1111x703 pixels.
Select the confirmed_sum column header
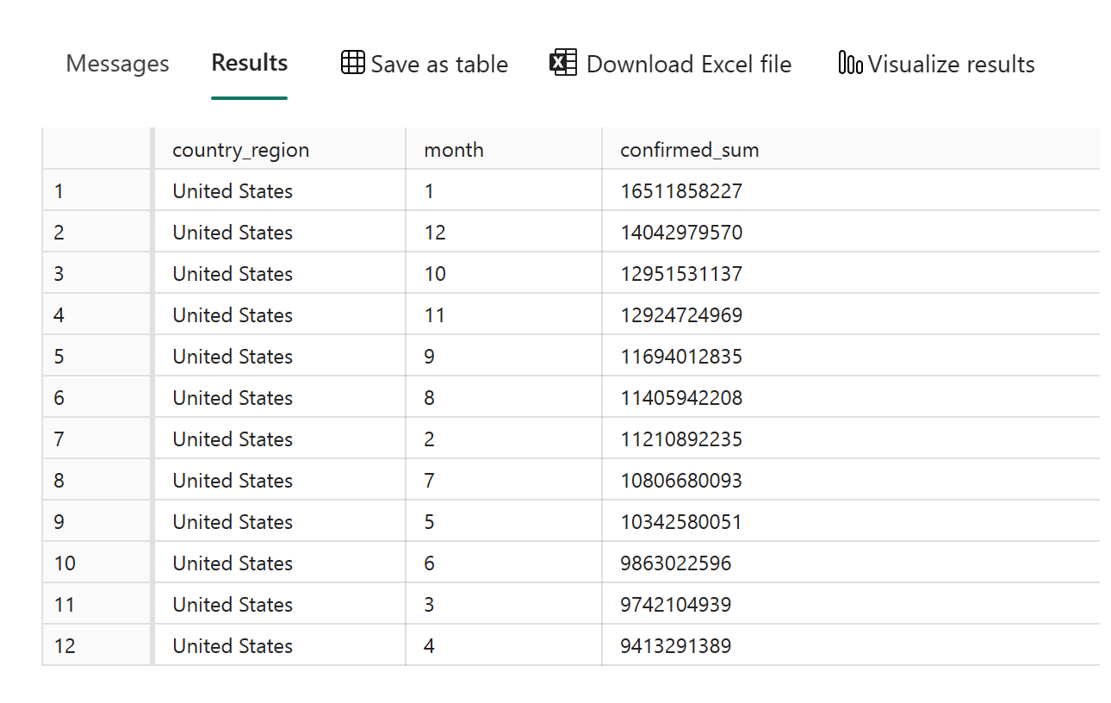click(x=689, y=150)
